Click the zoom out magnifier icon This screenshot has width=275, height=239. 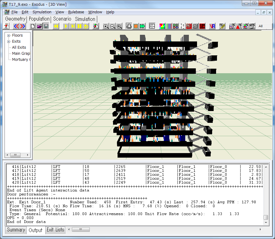pyautogui.click(x=112, y=26)
